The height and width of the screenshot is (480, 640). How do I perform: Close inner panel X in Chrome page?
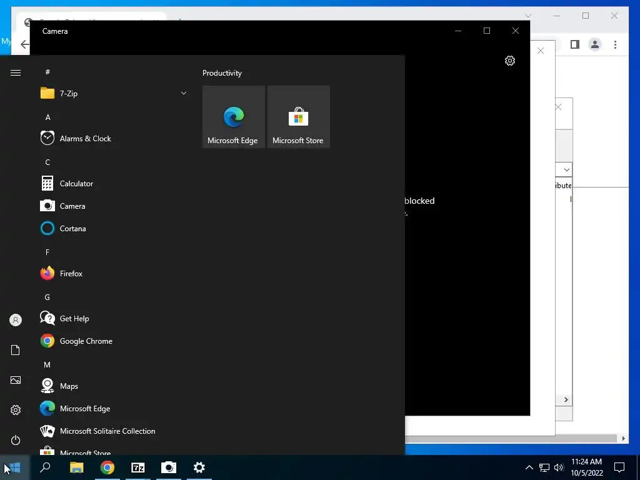point(558,107)
